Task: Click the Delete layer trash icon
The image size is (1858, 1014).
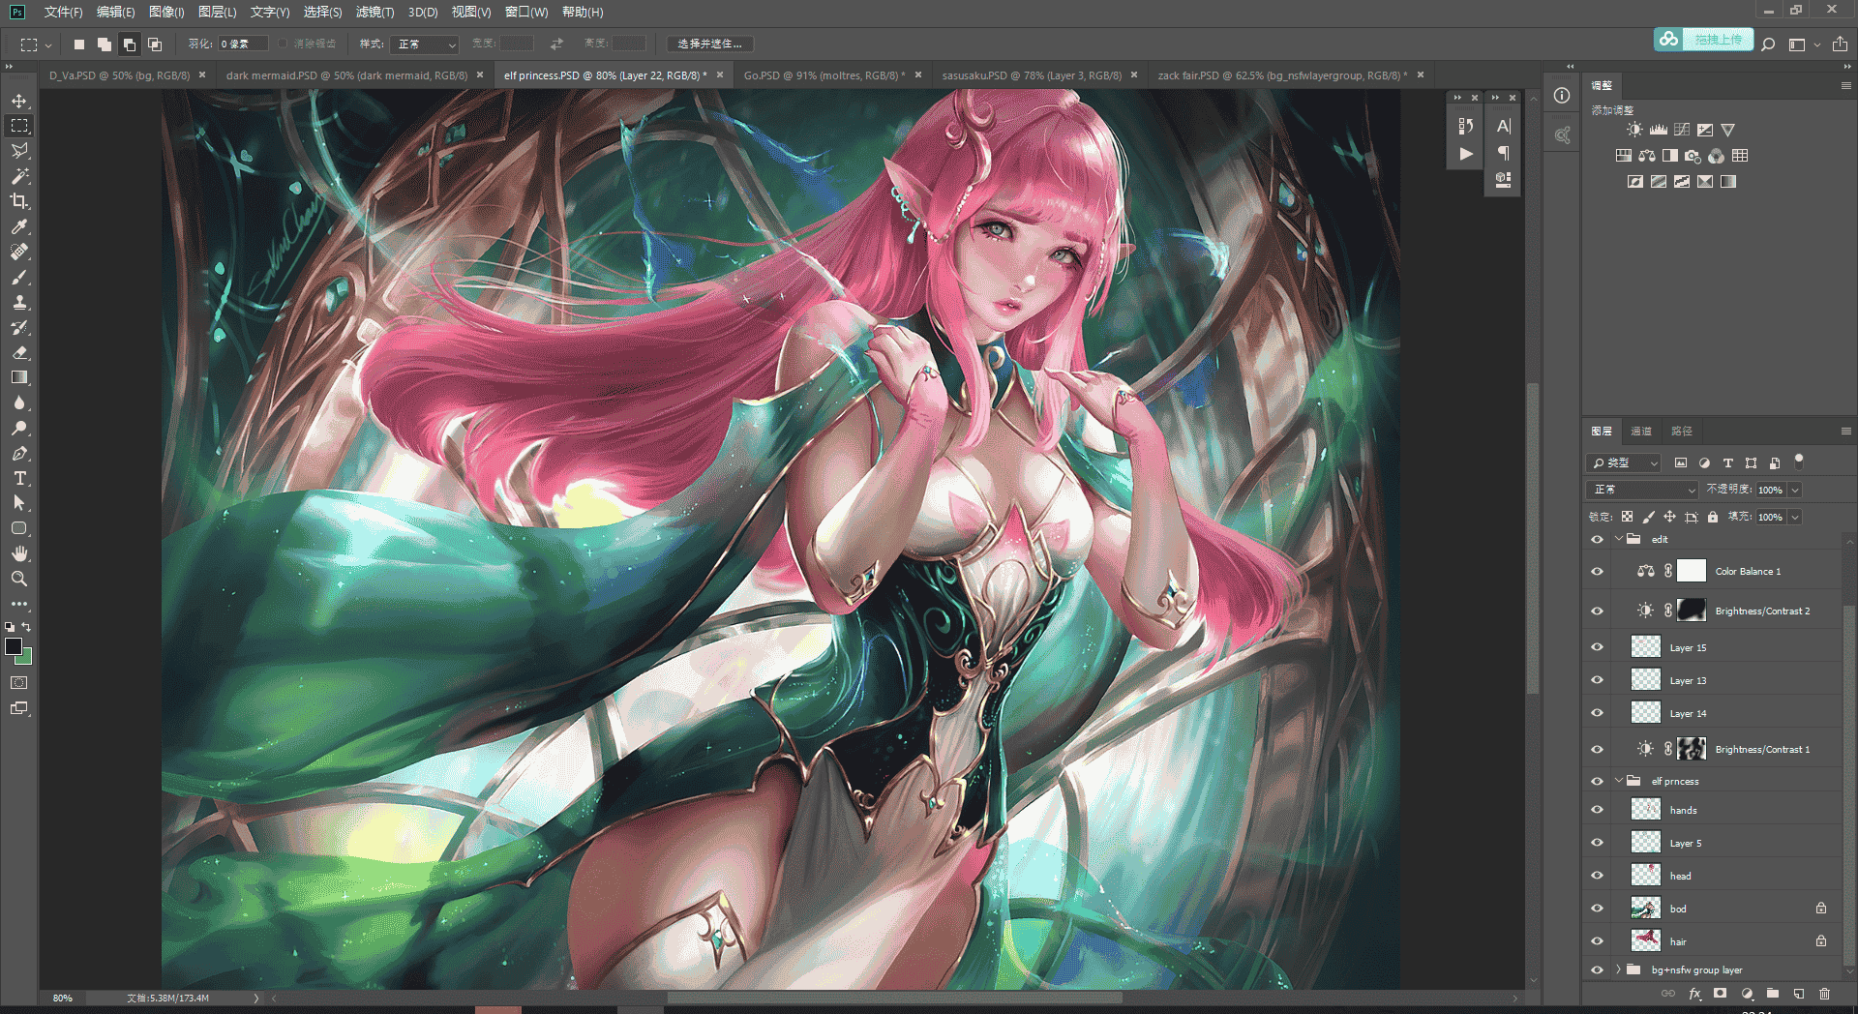Action: pyautogui.click(x=1824, y=994)
